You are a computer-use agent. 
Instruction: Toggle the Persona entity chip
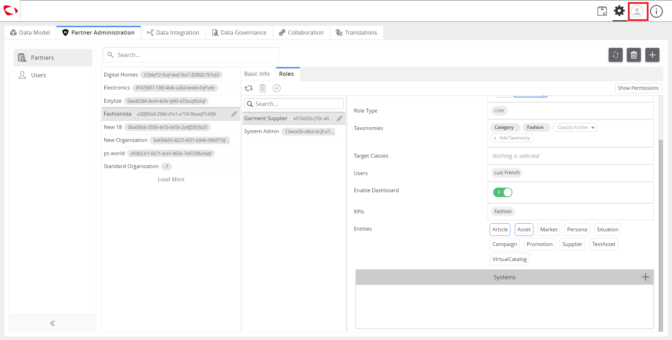pos(577,230)
